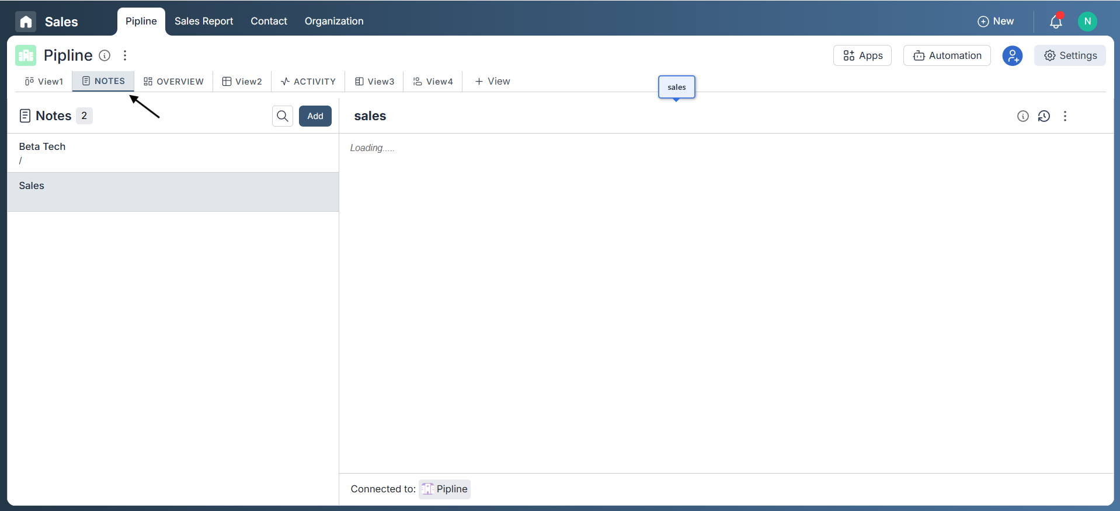The width and height of the screenshot is (1120, 511).
Task: Click the Loading text in note body
Action: [x=373, y=148]
